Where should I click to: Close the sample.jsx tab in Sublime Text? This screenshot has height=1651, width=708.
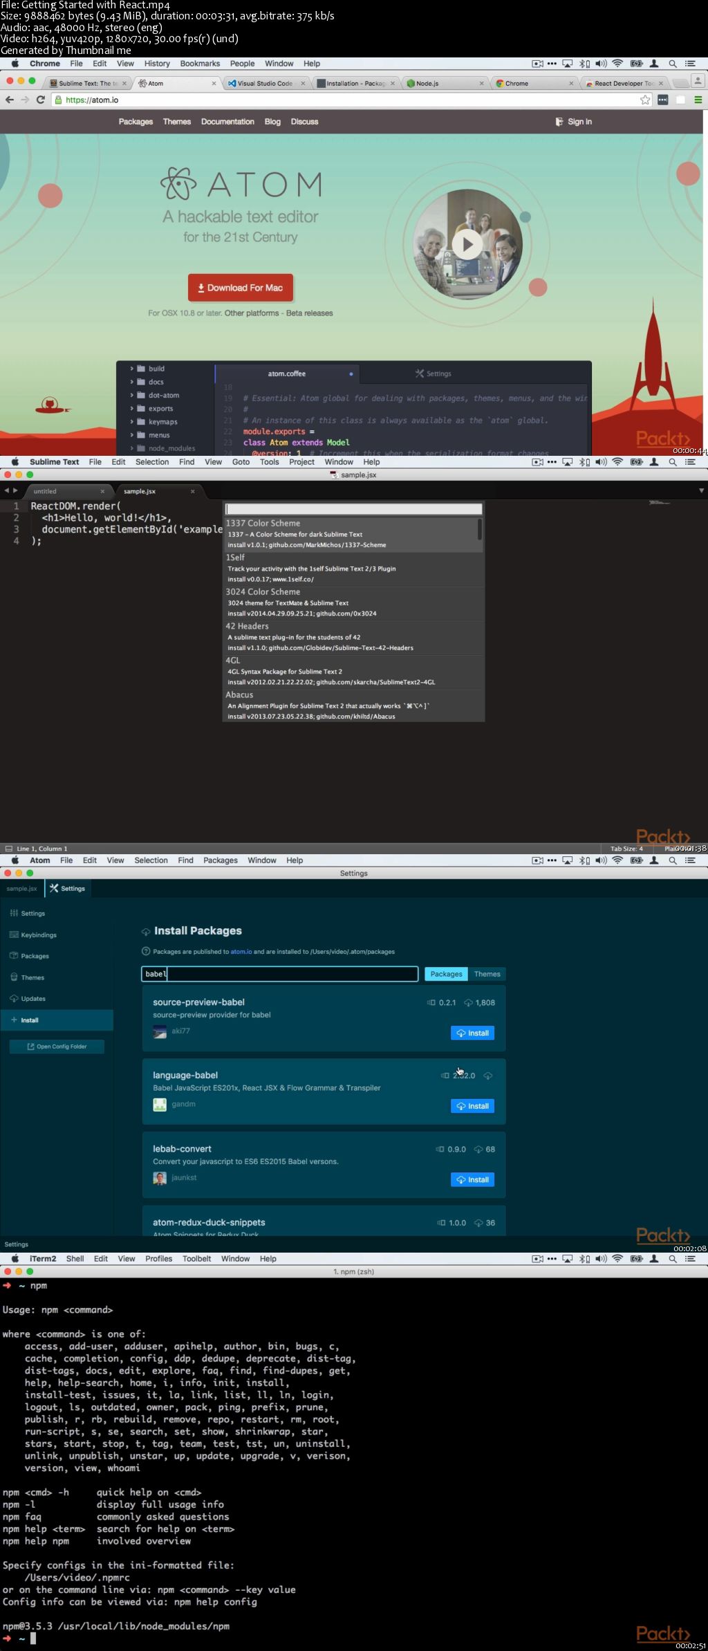pyautogui.click(x=192, y=491)
